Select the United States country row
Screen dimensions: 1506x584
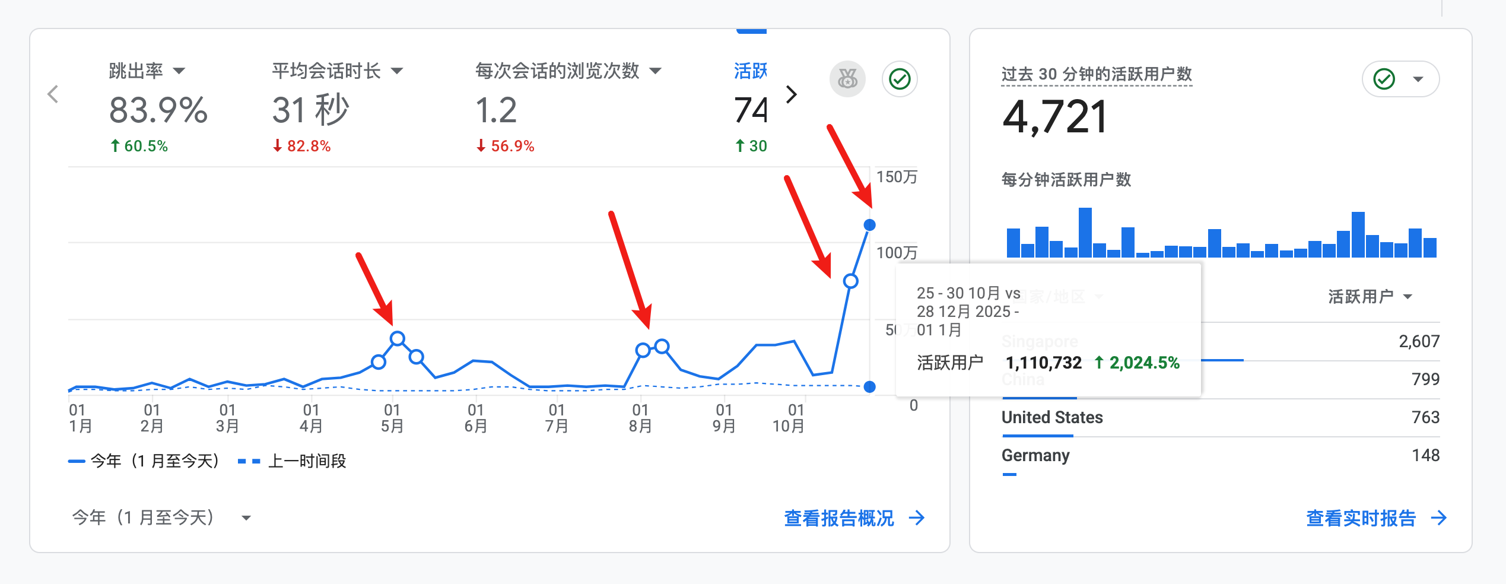(1221, 418)
